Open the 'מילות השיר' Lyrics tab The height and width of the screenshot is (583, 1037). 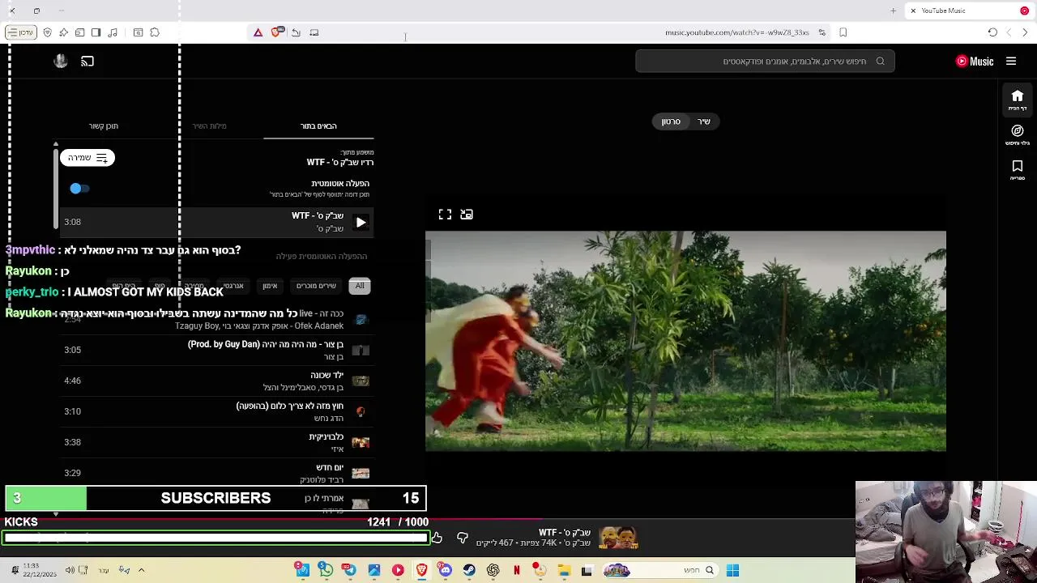209,126
